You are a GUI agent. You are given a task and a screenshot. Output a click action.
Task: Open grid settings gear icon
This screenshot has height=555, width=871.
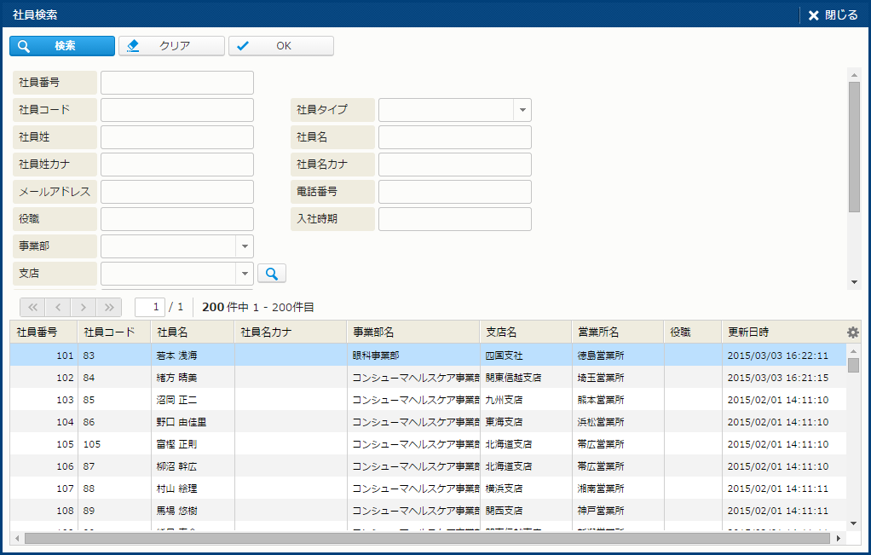click(x=852, y=332)
